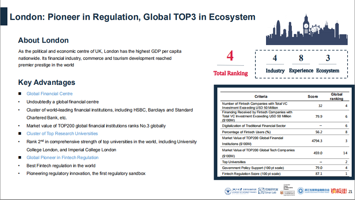This screenshot has width=355, height=200.
Task: Click the Ecosystem rank number 3
Action: (x=328, y=58)
